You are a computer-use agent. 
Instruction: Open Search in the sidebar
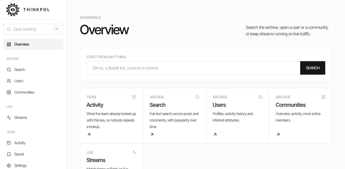34,70
